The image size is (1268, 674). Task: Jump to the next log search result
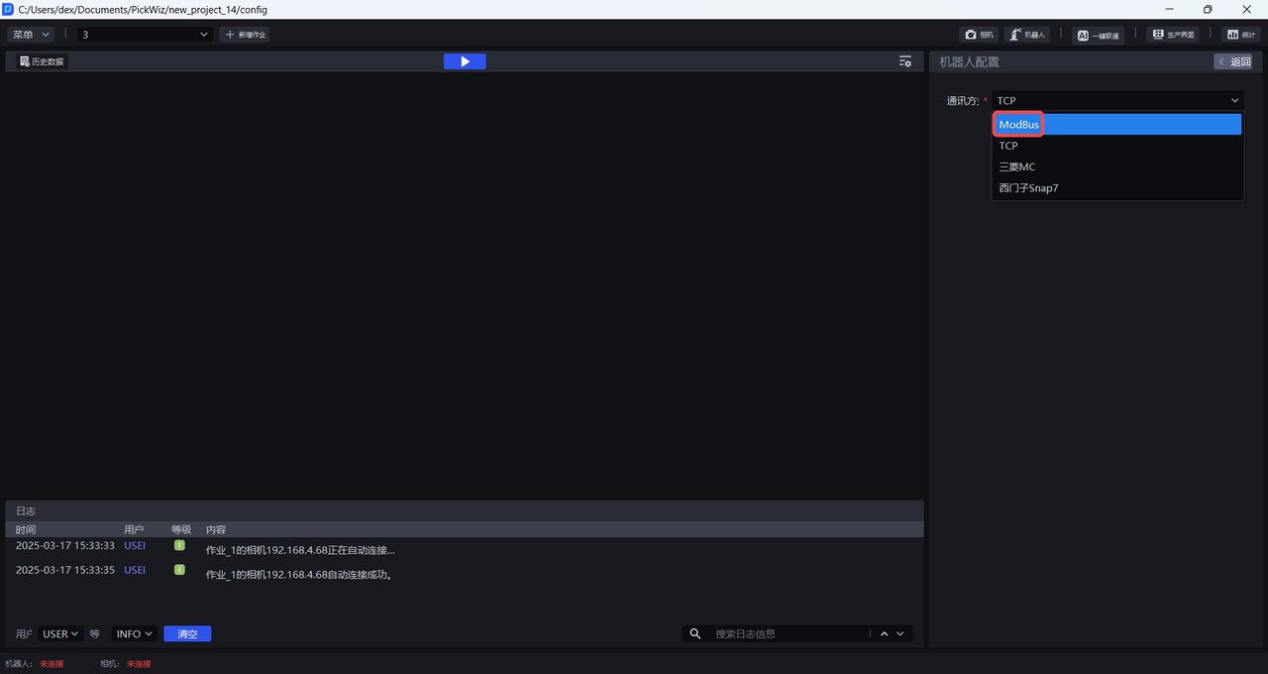coord(900,634)
